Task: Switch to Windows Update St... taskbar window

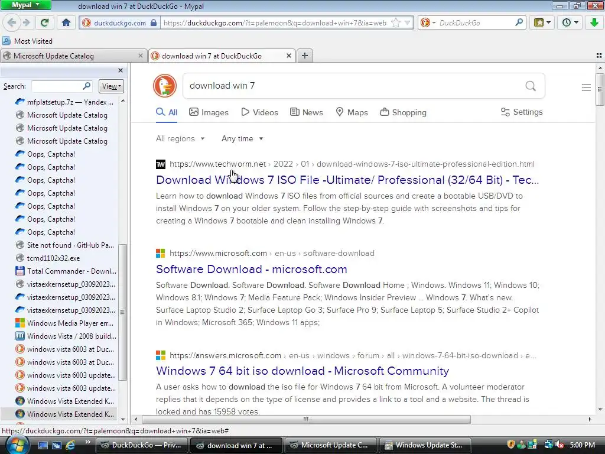Action: (x=425, y=445)
